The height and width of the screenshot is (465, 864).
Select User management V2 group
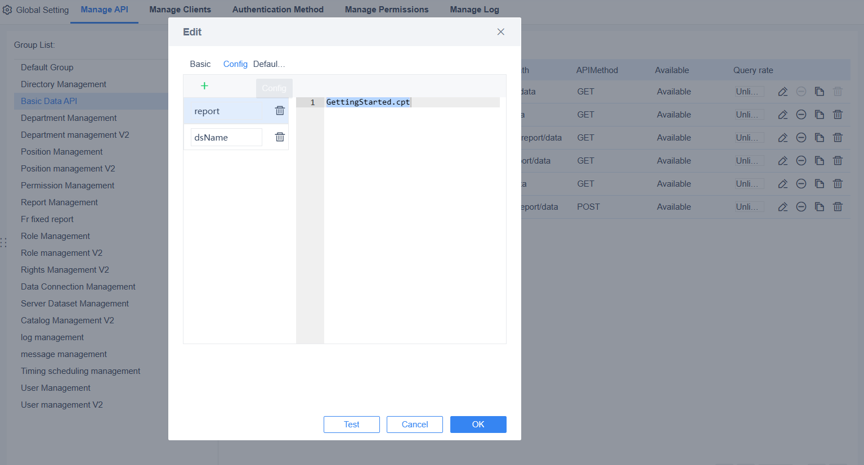point(61,404)
